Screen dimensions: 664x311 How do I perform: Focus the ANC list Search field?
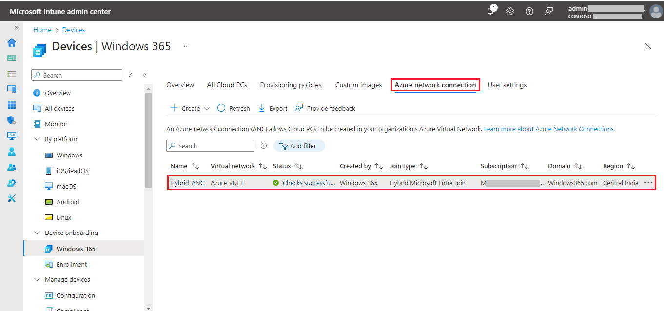click(x=210, y=146)
